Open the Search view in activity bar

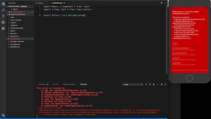click(x=3, y=10)
